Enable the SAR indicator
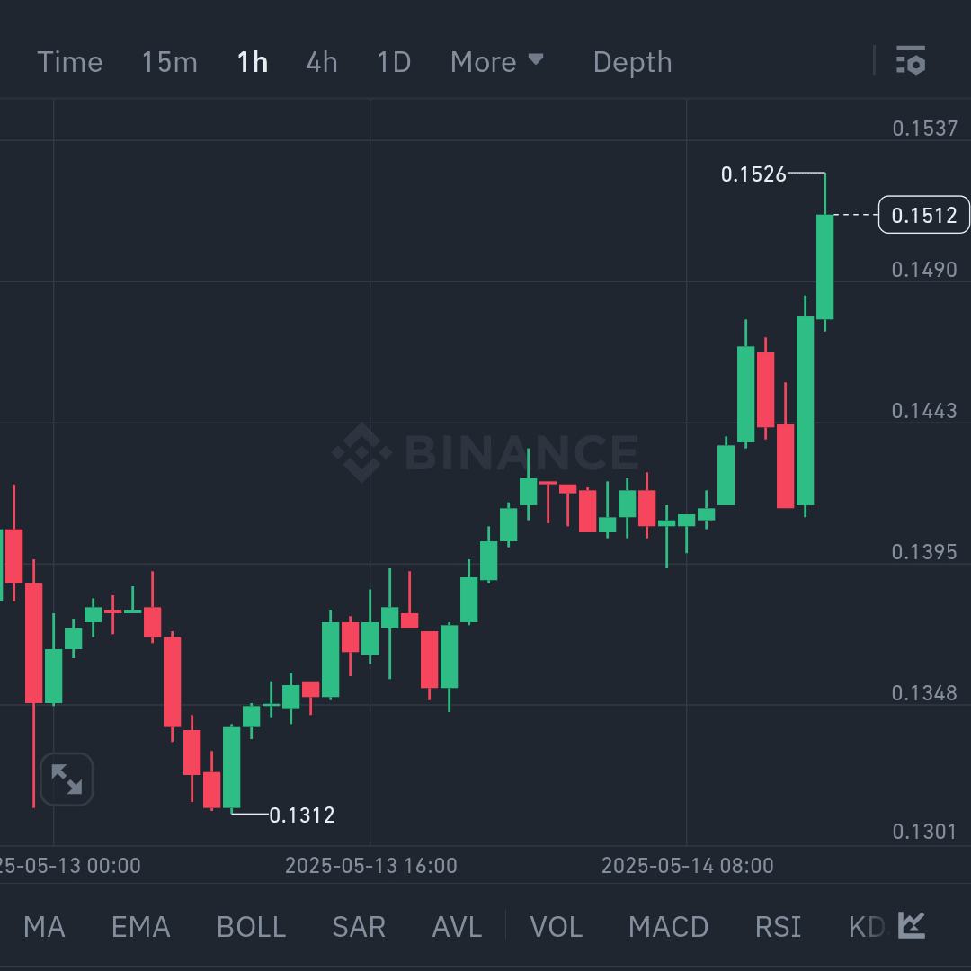The width and height of the screenshot is (971, 971). tap(359, 926)
